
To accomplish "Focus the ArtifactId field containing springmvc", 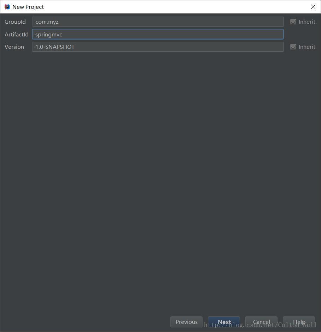I will [x=158, y=34].
